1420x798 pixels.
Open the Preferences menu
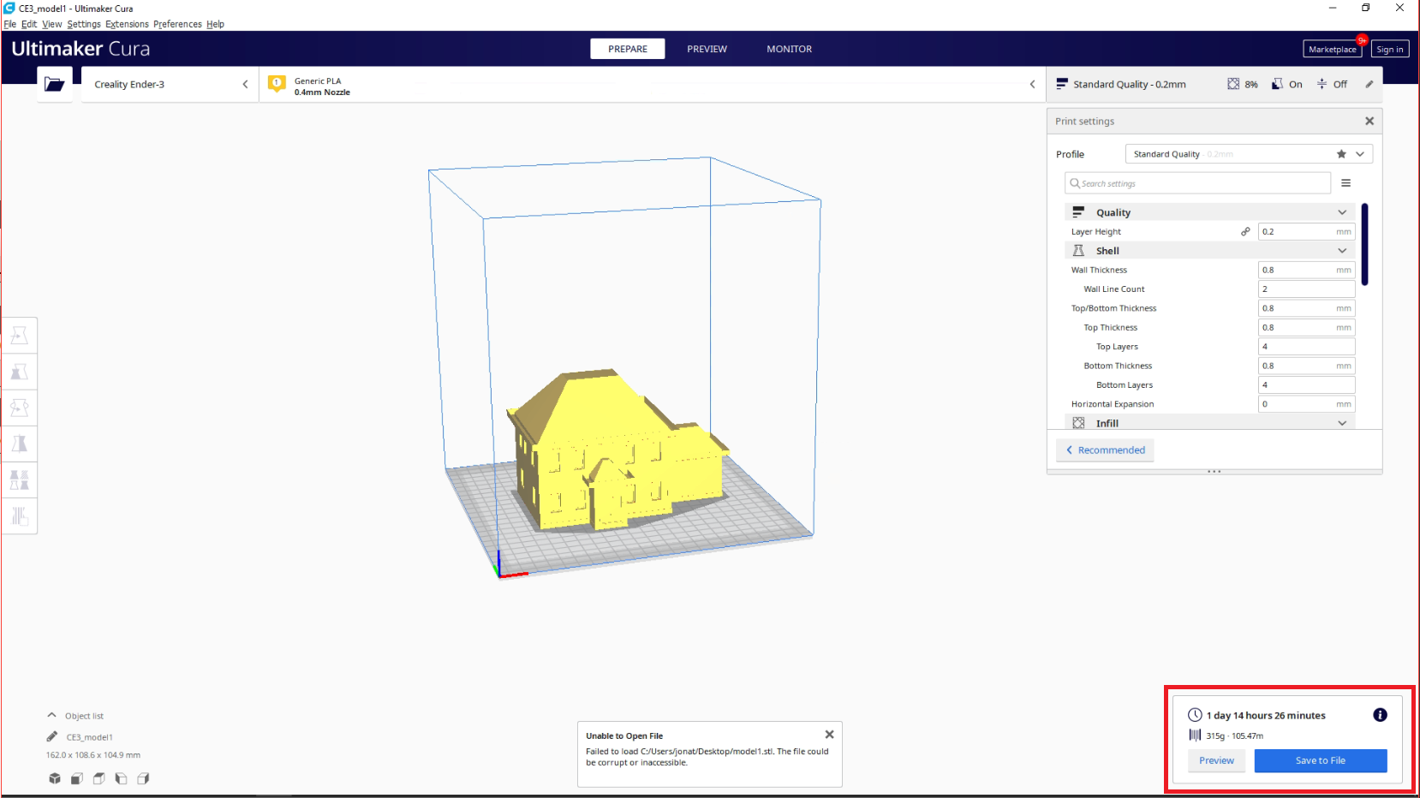coord(177,24)
